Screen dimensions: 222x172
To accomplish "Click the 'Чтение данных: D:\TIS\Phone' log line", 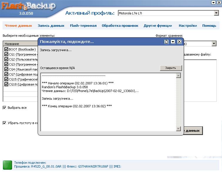I will coord(90,91).
